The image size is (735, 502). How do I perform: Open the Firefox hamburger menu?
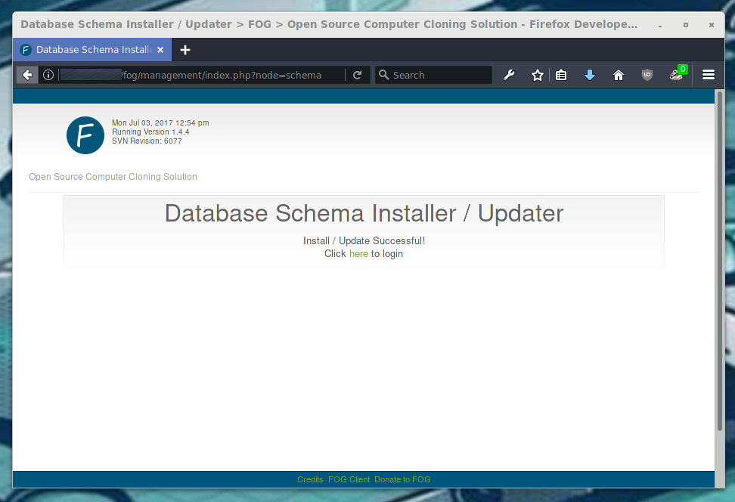pyautogui.click(x=709, y=75)
